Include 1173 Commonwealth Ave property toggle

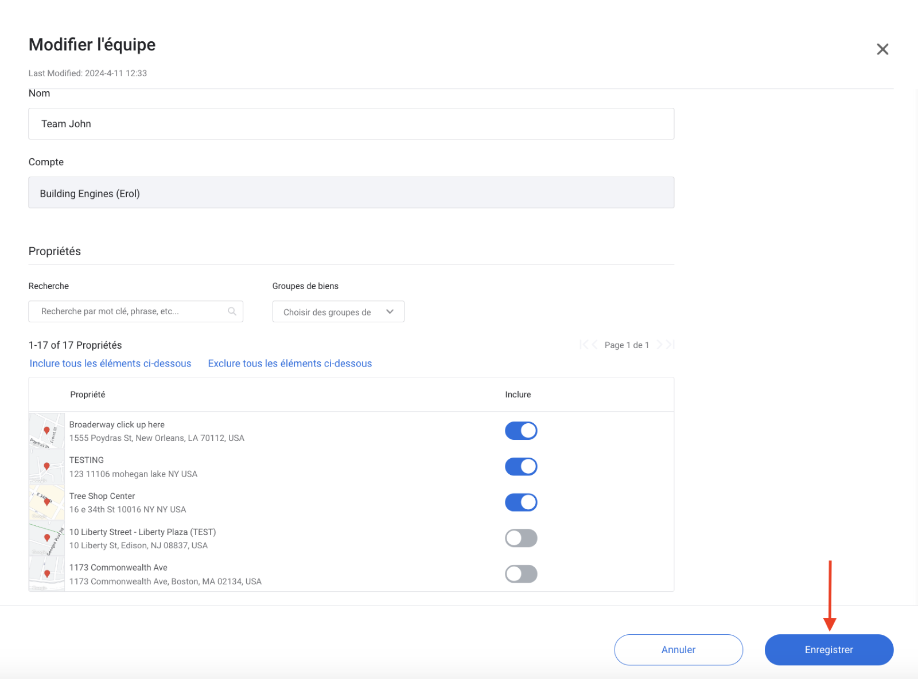click(x=521, y=574)
